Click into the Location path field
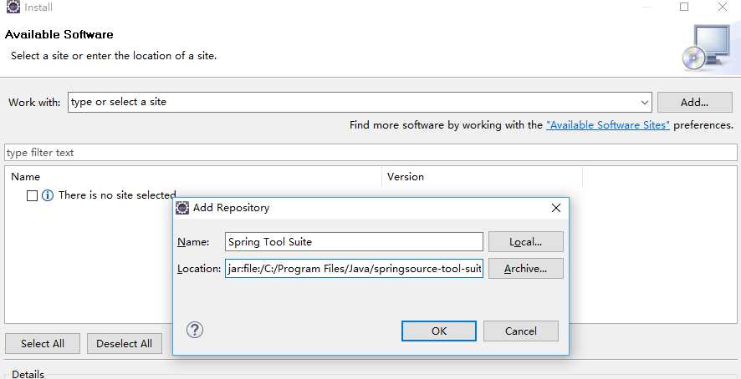The height and width of the screenshot is (379, 741). coord(354,268)
